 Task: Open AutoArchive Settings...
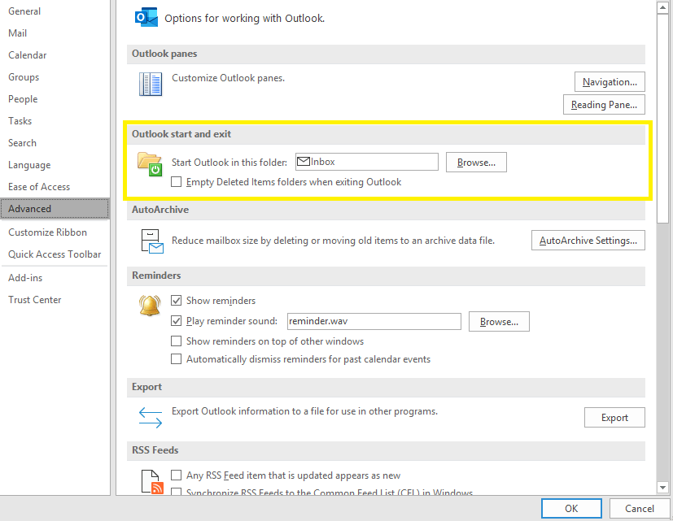[x=588, y=240]
